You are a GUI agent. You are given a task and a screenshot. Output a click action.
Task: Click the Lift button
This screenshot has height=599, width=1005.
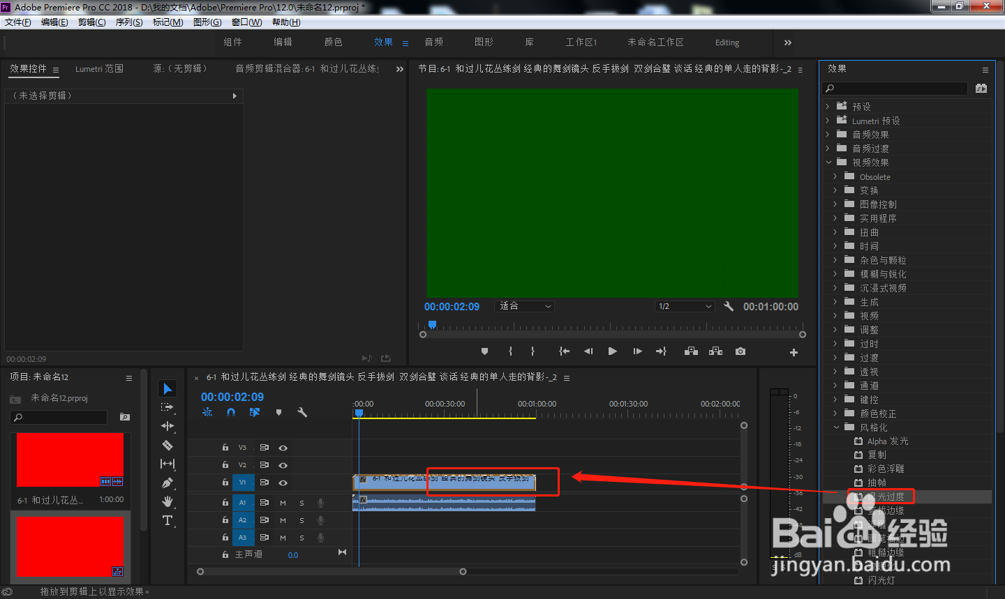691,351
